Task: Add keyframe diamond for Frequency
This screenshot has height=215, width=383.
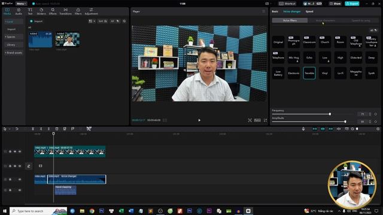Action: click(376, 114)
